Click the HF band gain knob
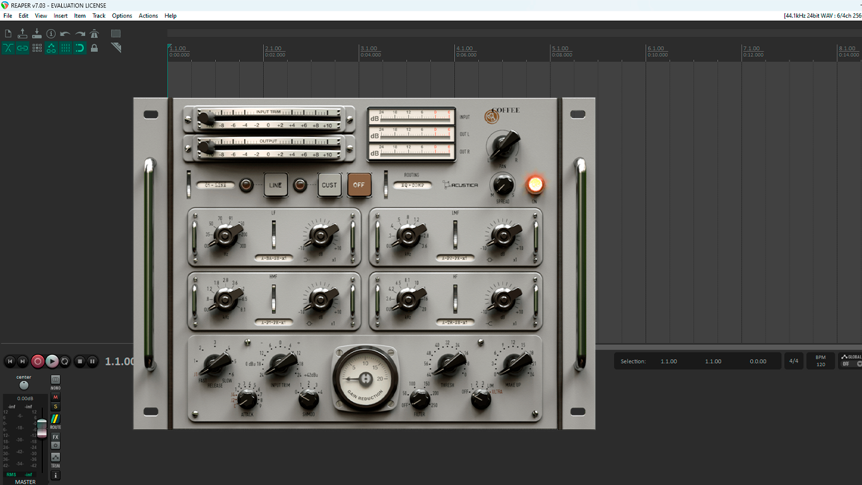Image resolution: width=862 pixels, height=485 pixels. point(503,299)
